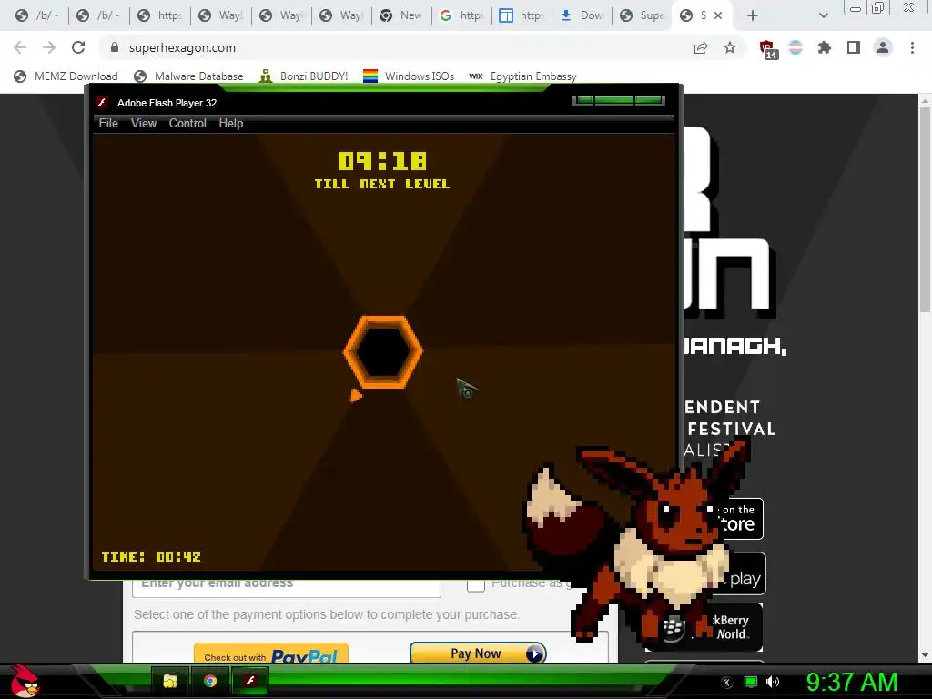Viewport: 932px width, 699px height.
Task: Click the email address input field
Action: click(287, 587)
